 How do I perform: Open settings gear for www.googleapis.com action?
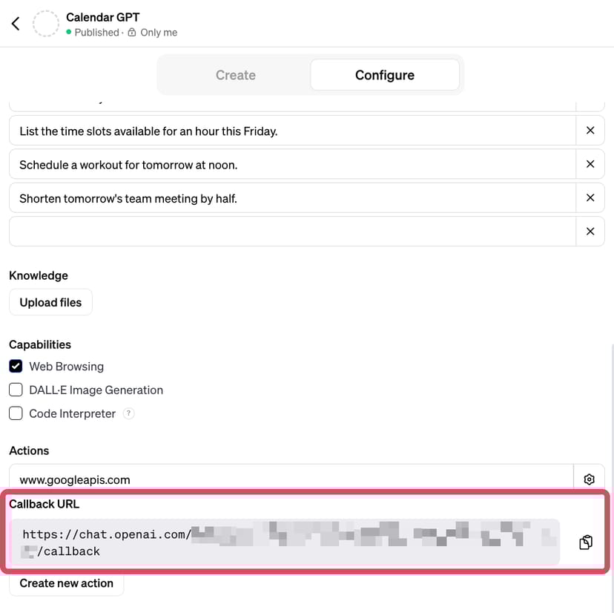coord(590,479)
